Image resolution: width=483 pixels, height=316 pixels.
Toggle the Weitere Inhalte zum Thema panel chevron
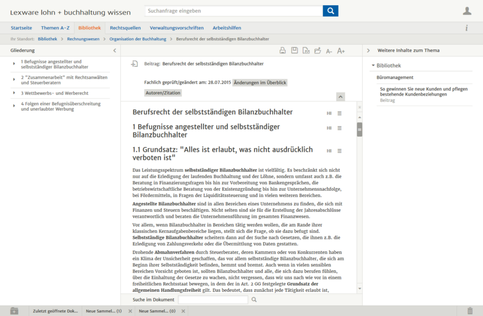tap(368, 50)
